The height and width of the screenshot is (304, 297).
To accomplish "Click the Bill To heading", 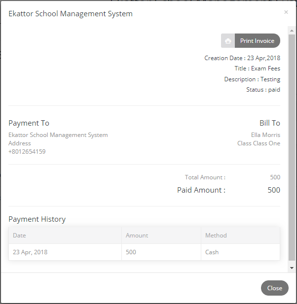I will point(270,123).
